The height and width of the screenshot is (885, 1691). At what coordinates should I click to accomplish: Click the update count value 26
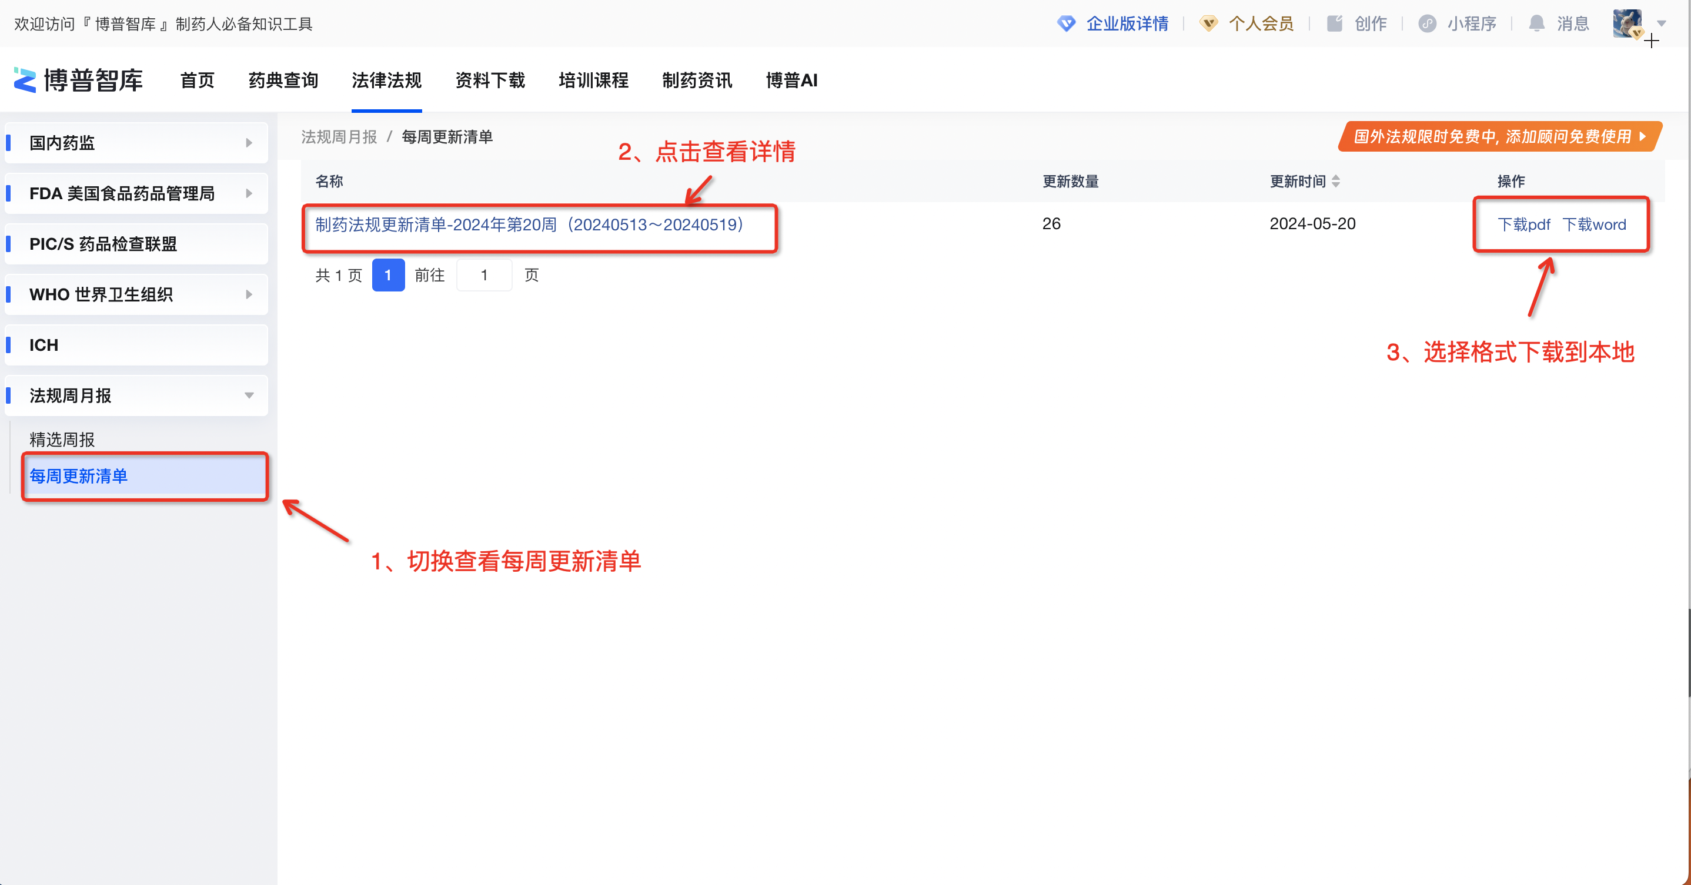pyautogui.click(x=1052, y=224)
